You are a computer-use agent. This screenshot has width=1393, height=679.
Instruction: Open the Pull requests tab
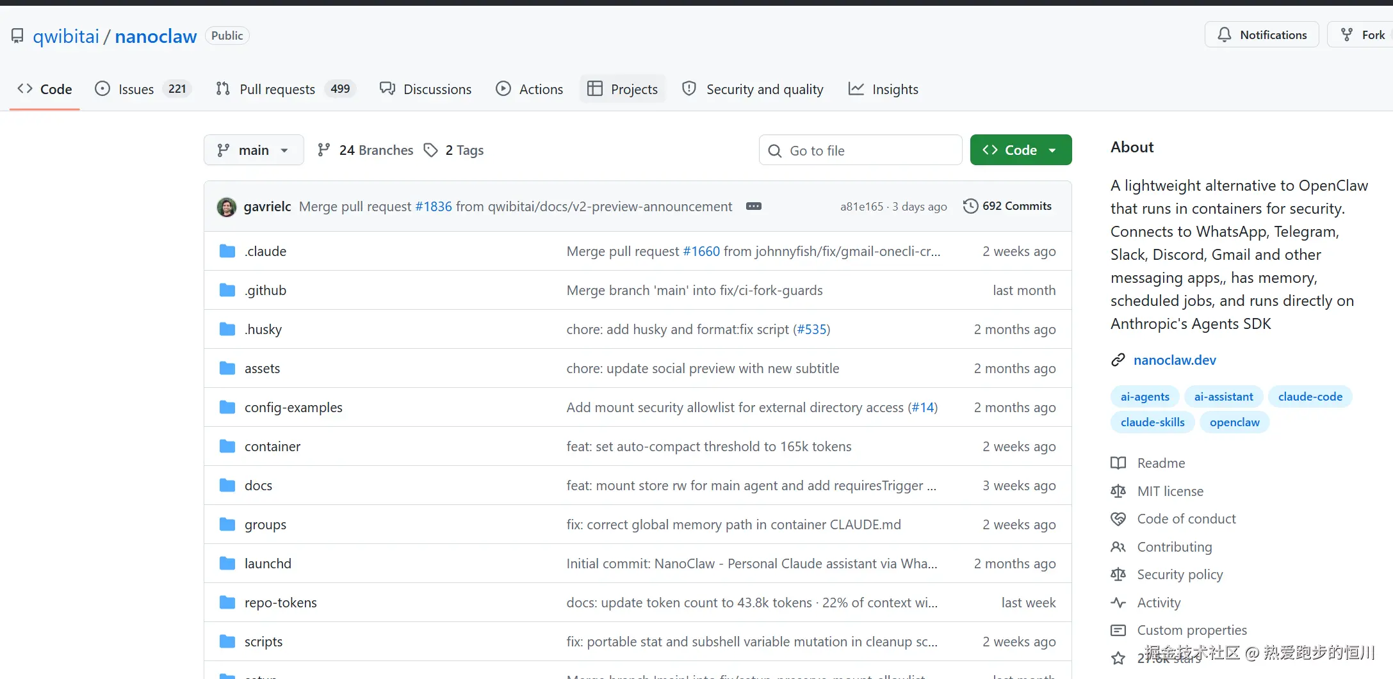point(286,89)
